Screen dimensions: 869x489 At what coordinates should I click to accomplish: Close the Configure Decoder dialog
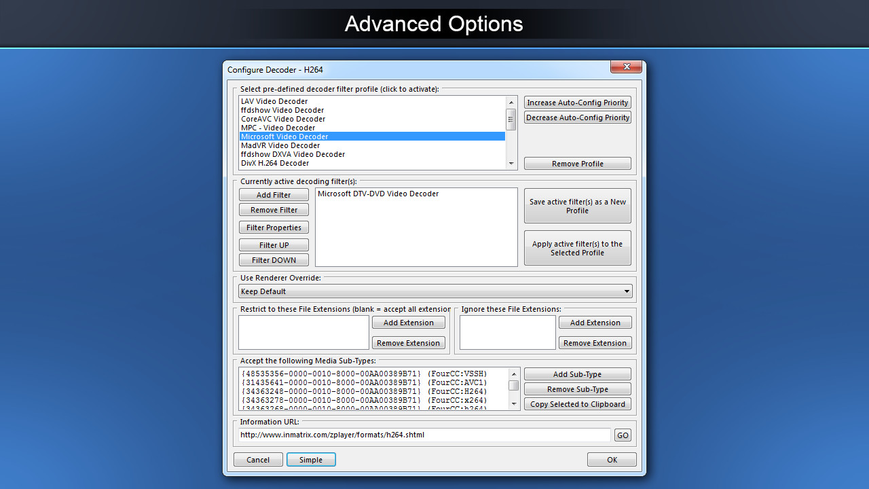pyautogui.click(x=625, y=67)
